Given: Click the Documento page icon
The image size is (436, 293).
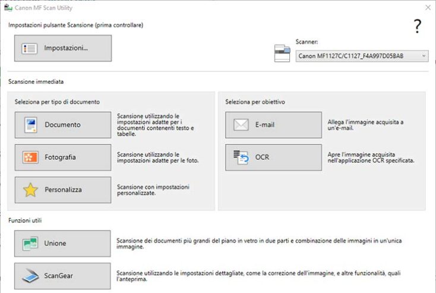Looking at the screenshot, I should pos(30,125).
